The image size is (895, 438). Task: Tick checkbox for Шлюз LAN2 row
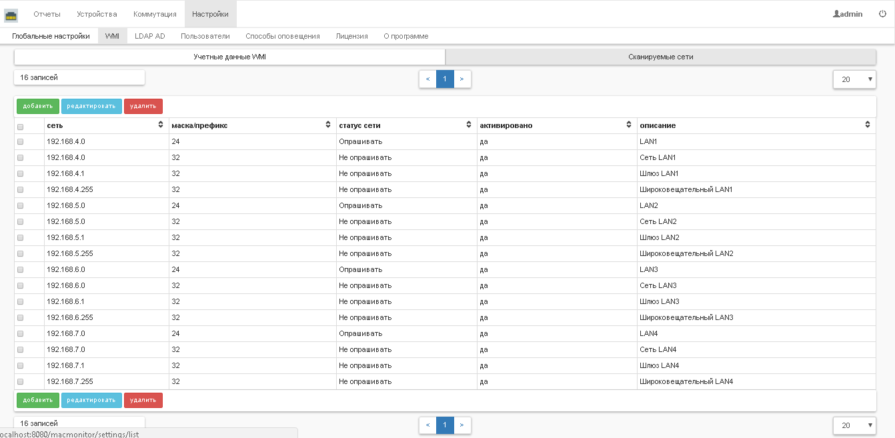click(20, 238)
